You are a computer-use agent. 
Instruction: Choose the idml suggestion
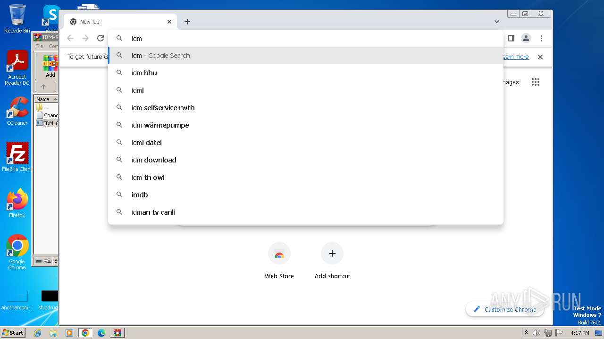pos(306,90)
